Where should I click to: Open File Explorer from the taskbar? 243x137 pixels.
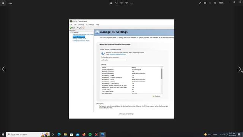[x=65, y=134]
